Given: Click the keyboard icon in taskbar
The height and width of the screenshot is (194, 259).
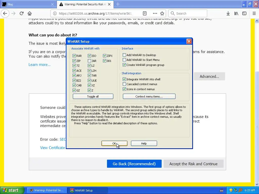Looking at the screenshot, I should click(222, 190).
